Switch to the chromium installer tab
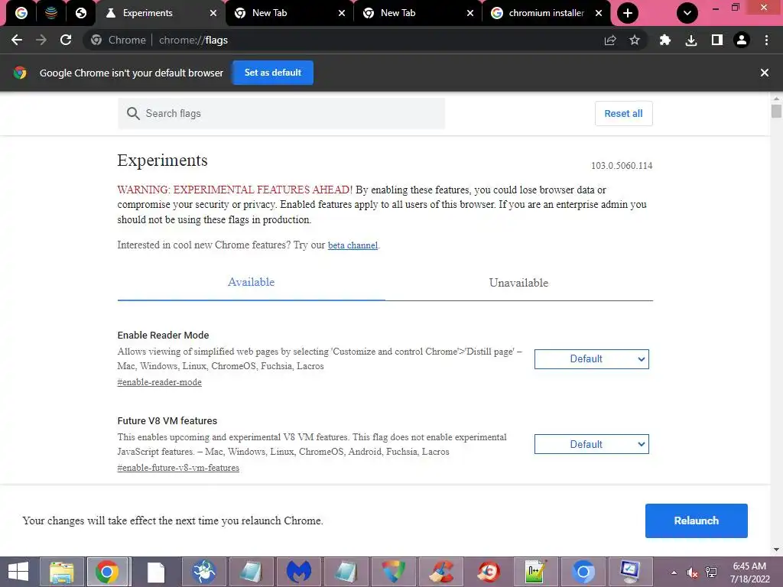 [546, 13]
